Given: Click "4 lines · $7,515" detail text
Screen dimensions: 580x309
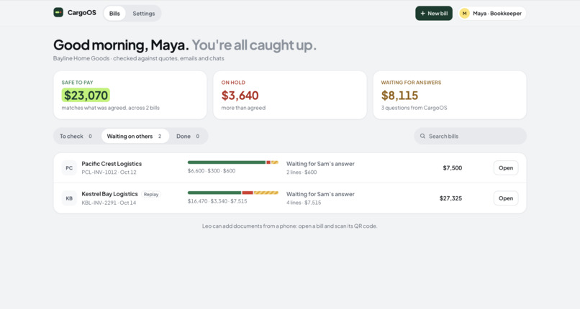Looking at the screenshot, I should point(304,203).
